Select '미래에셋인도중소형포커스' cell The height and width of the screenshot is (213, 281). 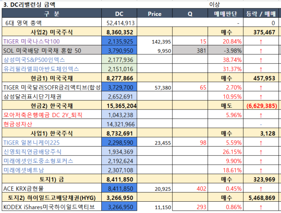[52, 161]
